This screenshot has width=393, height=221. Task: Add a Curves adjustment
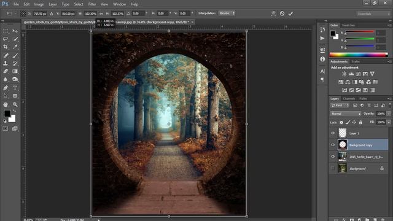(358, 74)
